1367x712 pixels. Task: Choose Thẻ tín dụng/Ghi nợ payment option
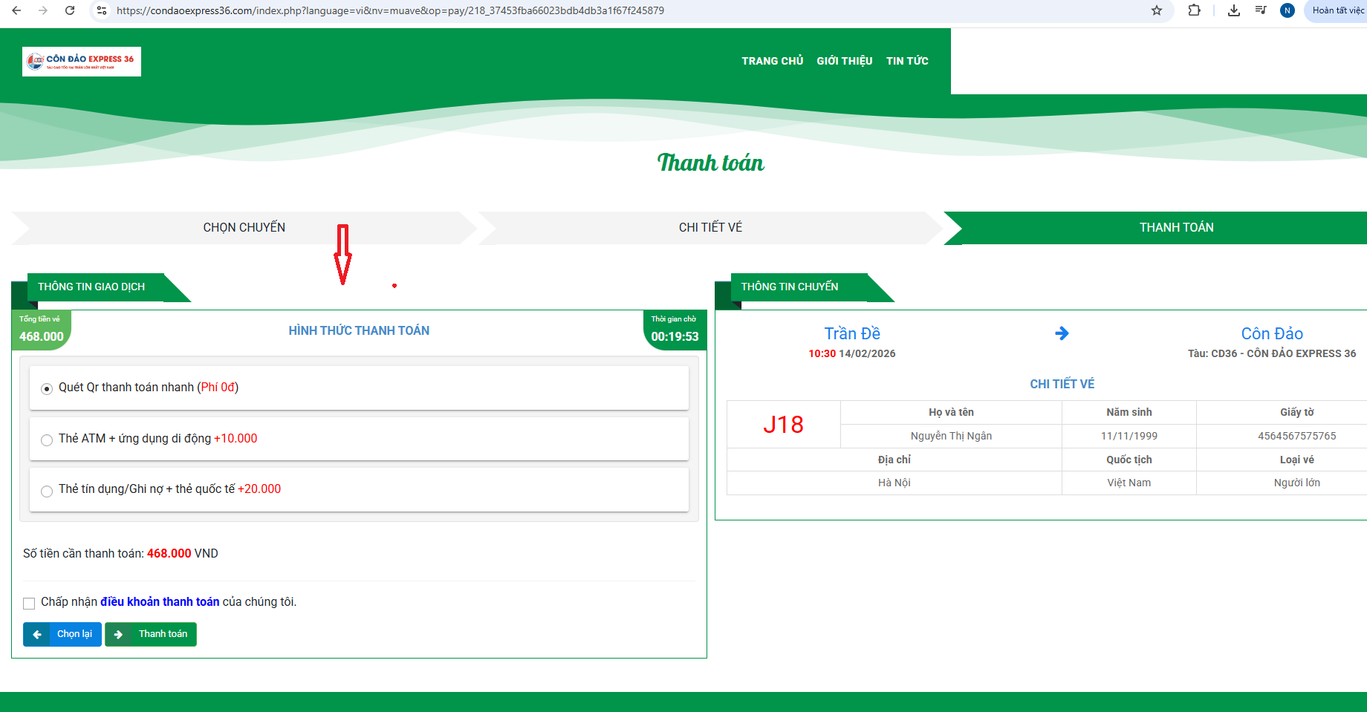pyautogui.click(x=47, y=491)
